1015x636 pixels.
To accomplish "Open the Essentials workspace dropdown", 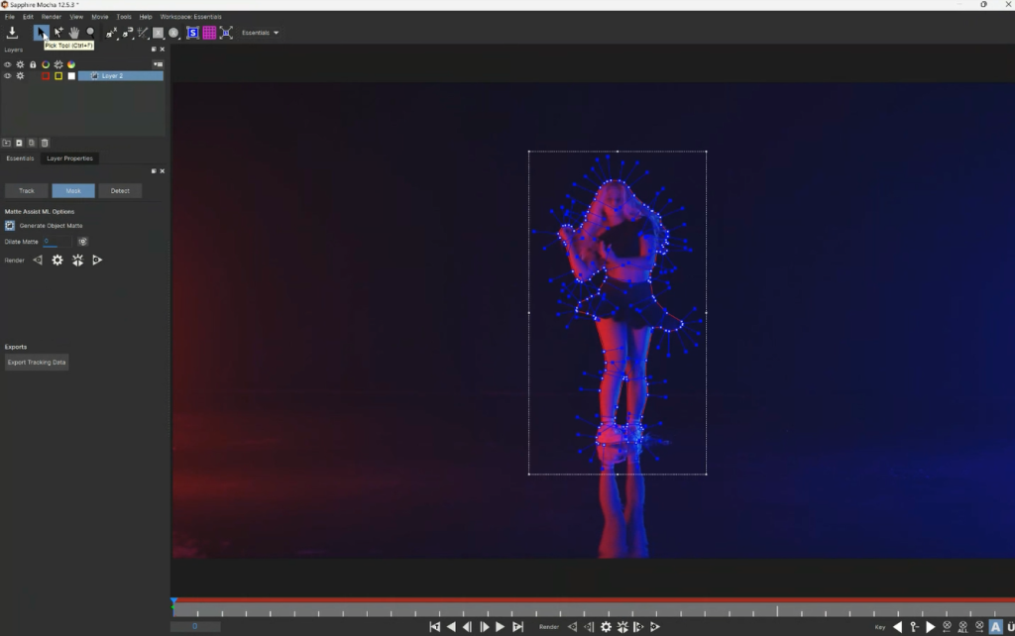I will 261,33.
